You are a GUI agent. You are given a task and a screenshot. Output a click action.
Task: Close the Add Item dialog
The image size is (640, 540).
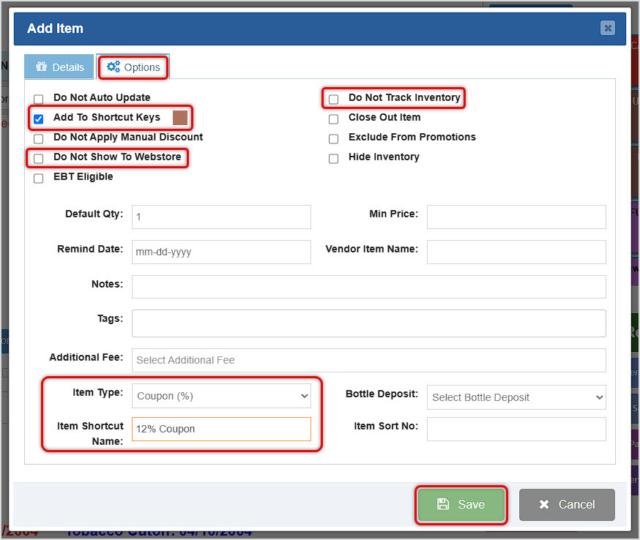point(607,28)
